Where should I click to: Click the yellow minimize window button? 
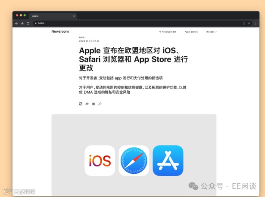[21, 15]
